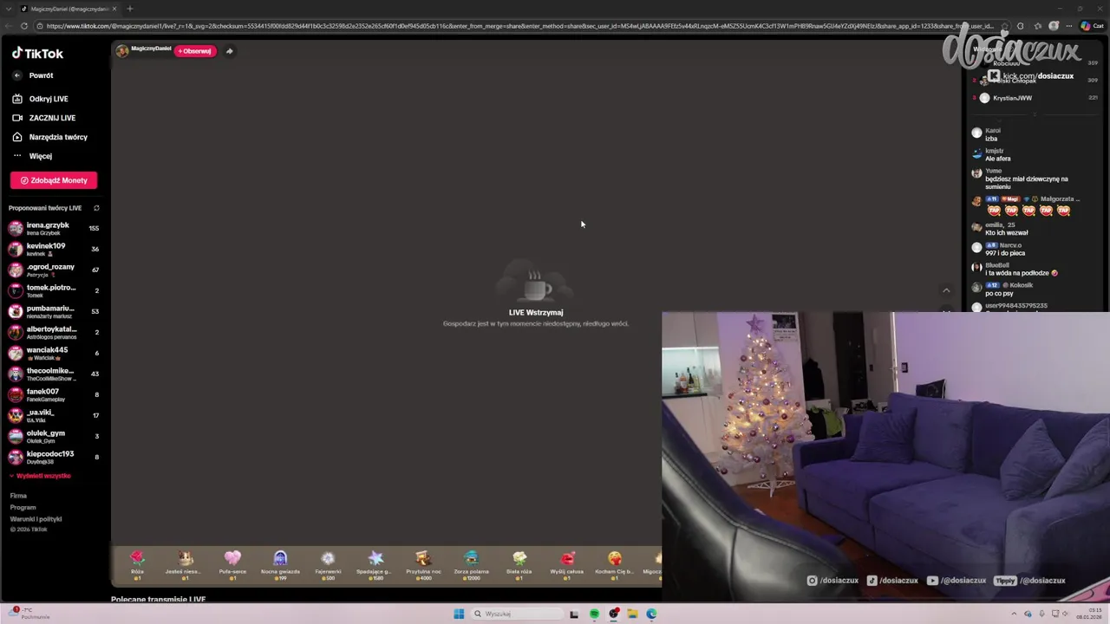Open albertoykatal... live stream
This screenshot has width=1110, height=624.
54,333
